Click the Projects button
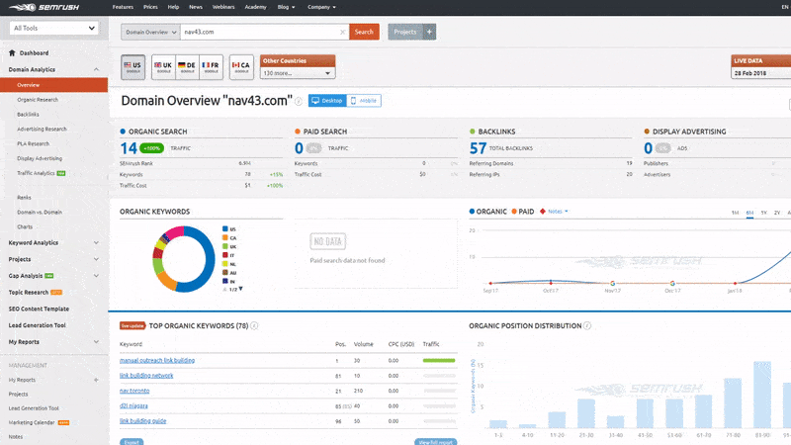Screen dimensions: 791x445 pyautogui.click(x=405, y=32)
